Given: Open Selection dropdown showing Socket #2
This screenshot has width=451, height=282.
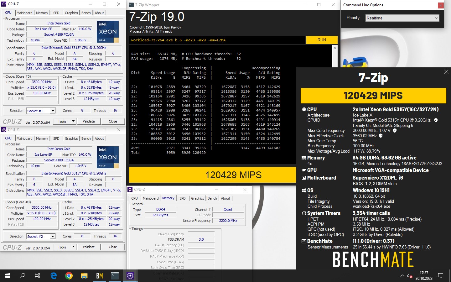Looking at the screenshot, I should 41,236.
